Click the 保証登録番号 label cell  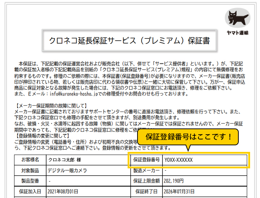click(x=146, y=160)
